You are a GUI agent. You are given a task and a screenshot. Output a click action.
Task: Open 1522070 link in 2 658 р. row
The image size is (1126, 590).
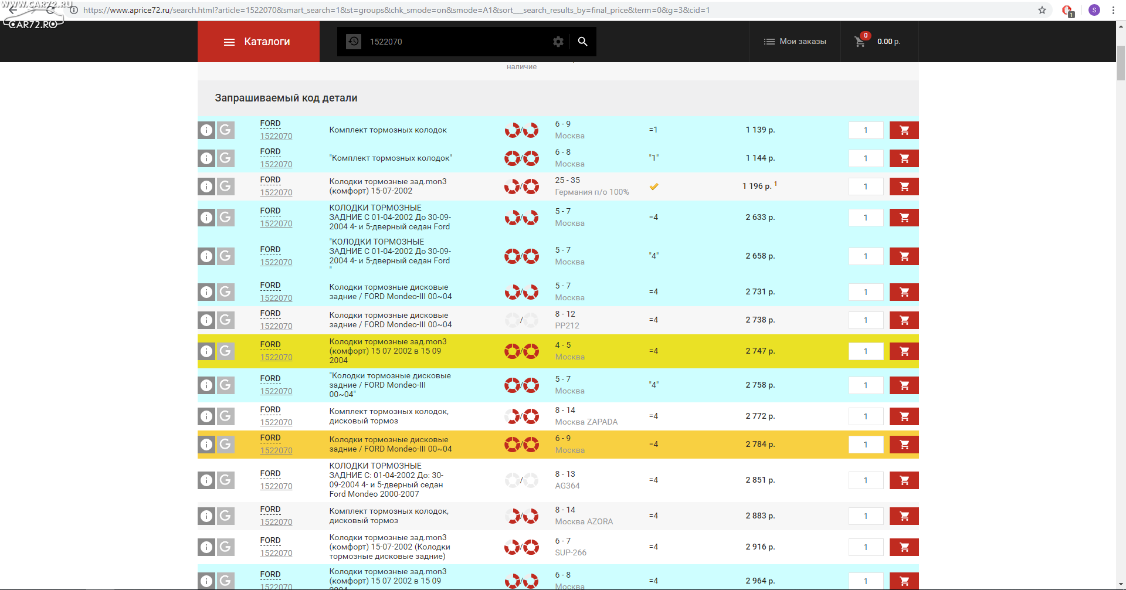click(x=276, y=262)
